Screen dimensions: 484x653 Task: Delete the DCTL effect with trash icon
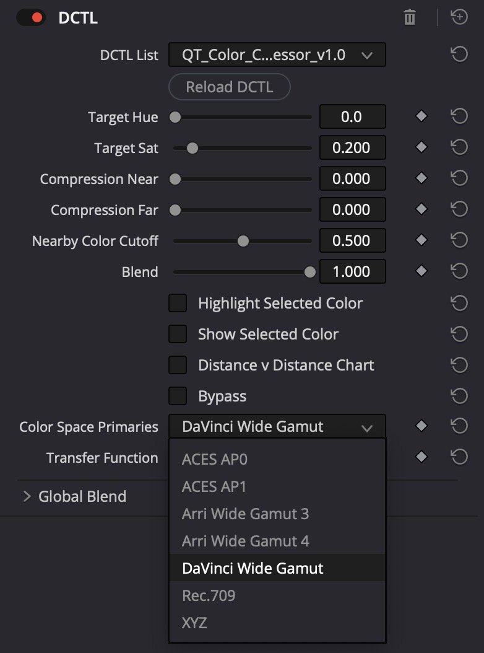pos(409,17)
